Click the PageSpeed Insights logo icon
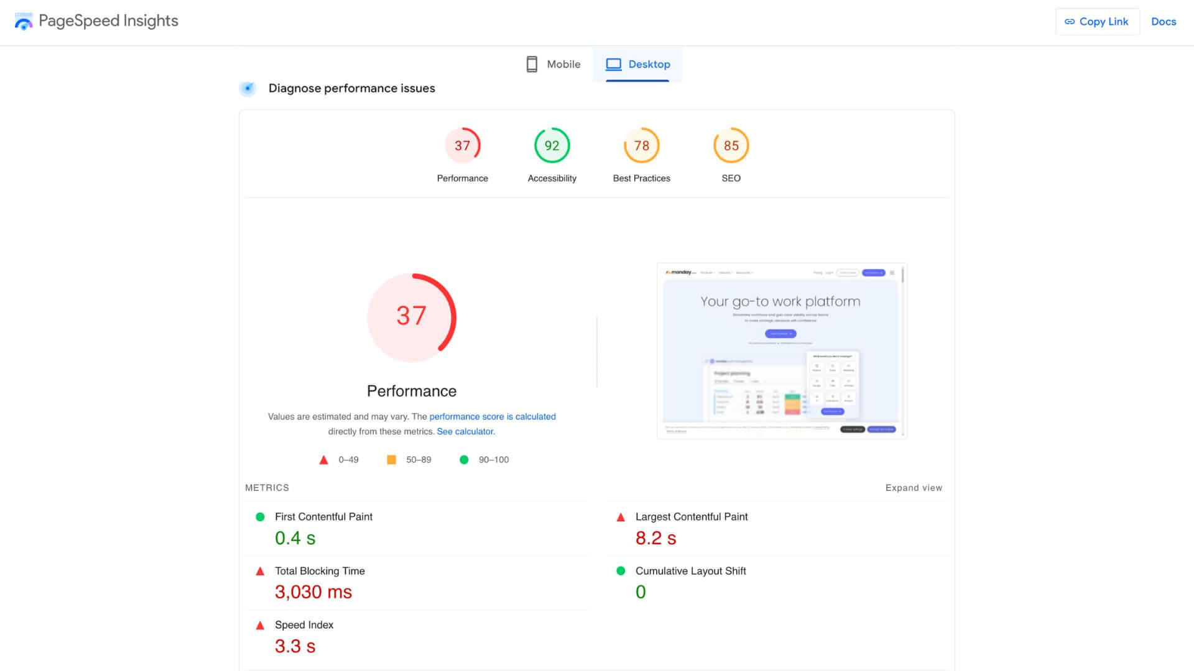This screenshot has width=1194, height=671. click(x=24, y=21)
